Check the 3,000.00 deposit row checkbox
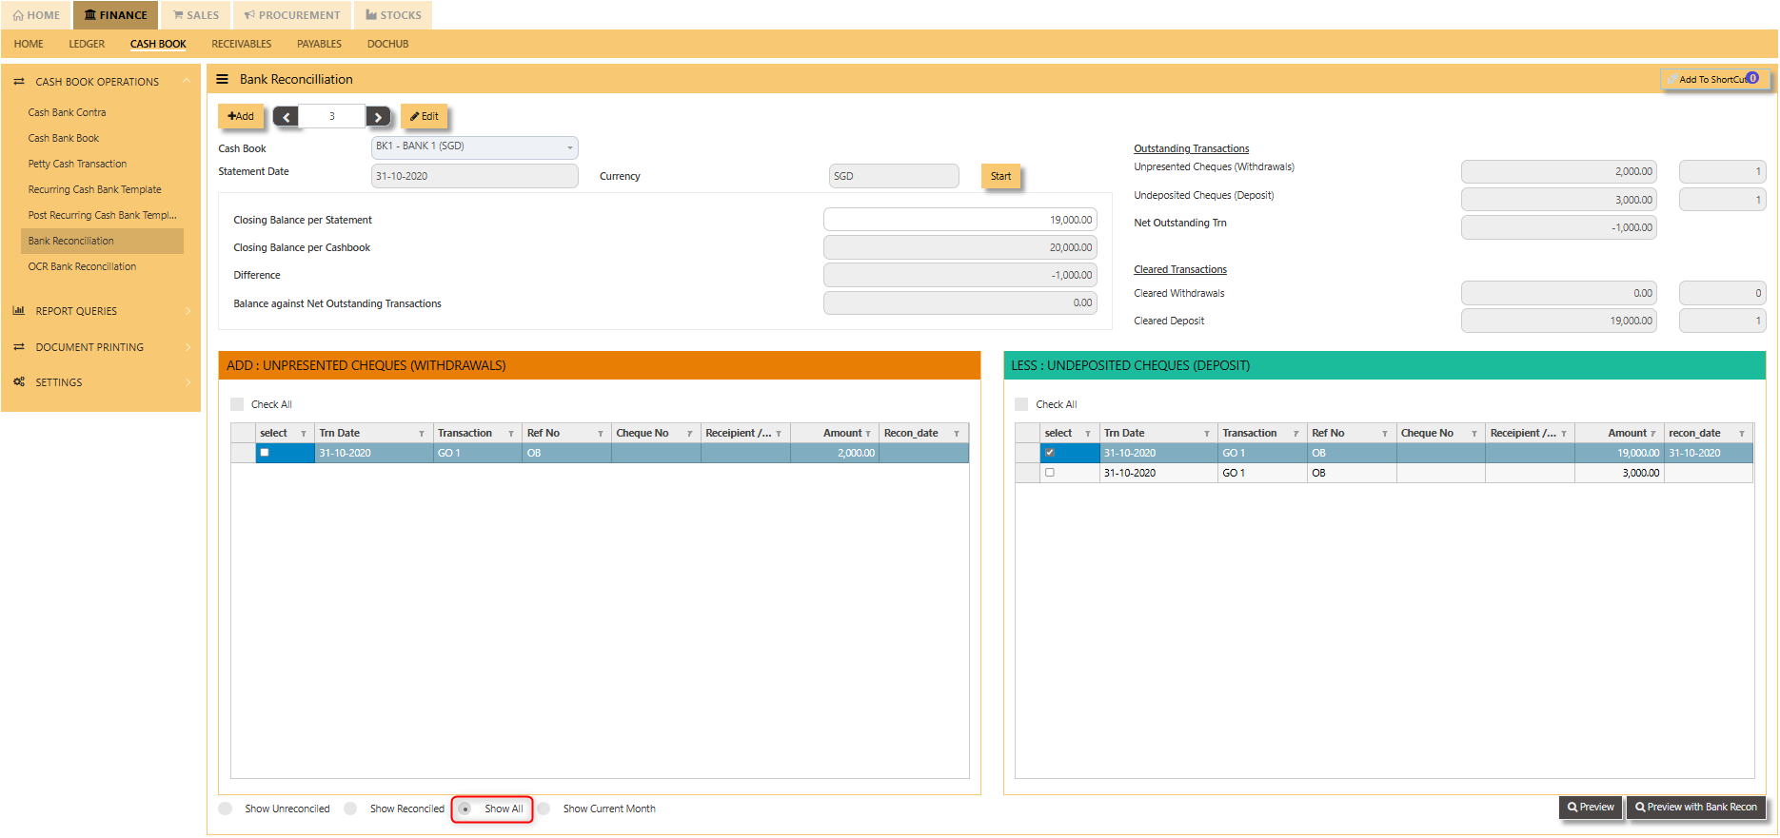The height and width of the screenshot is (838, 1780). [1050, 473]
